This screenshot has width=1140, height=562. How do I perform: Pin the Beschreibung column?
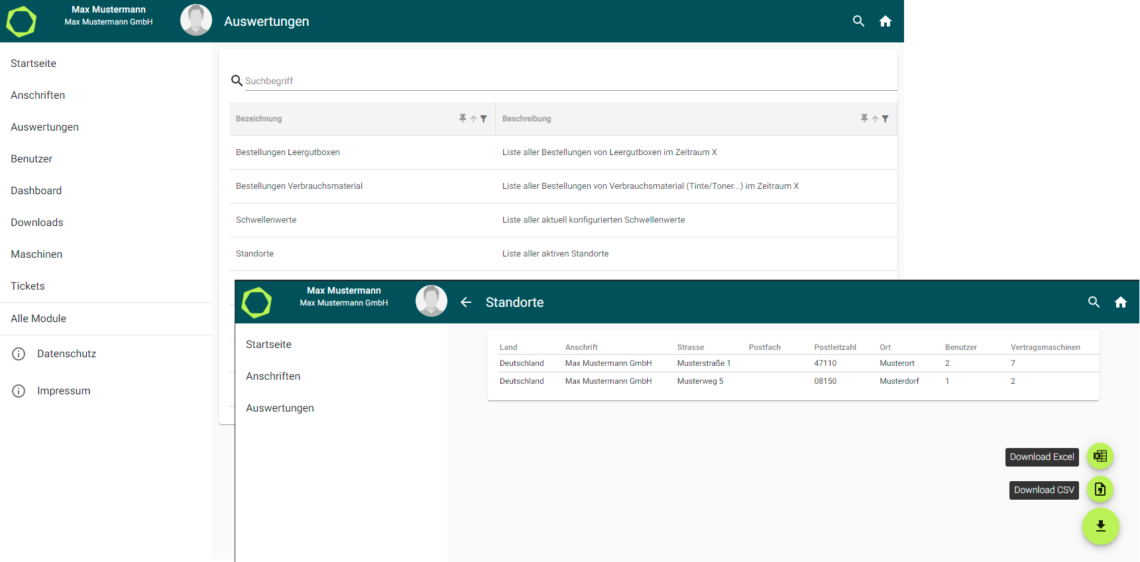click(864, 119)
